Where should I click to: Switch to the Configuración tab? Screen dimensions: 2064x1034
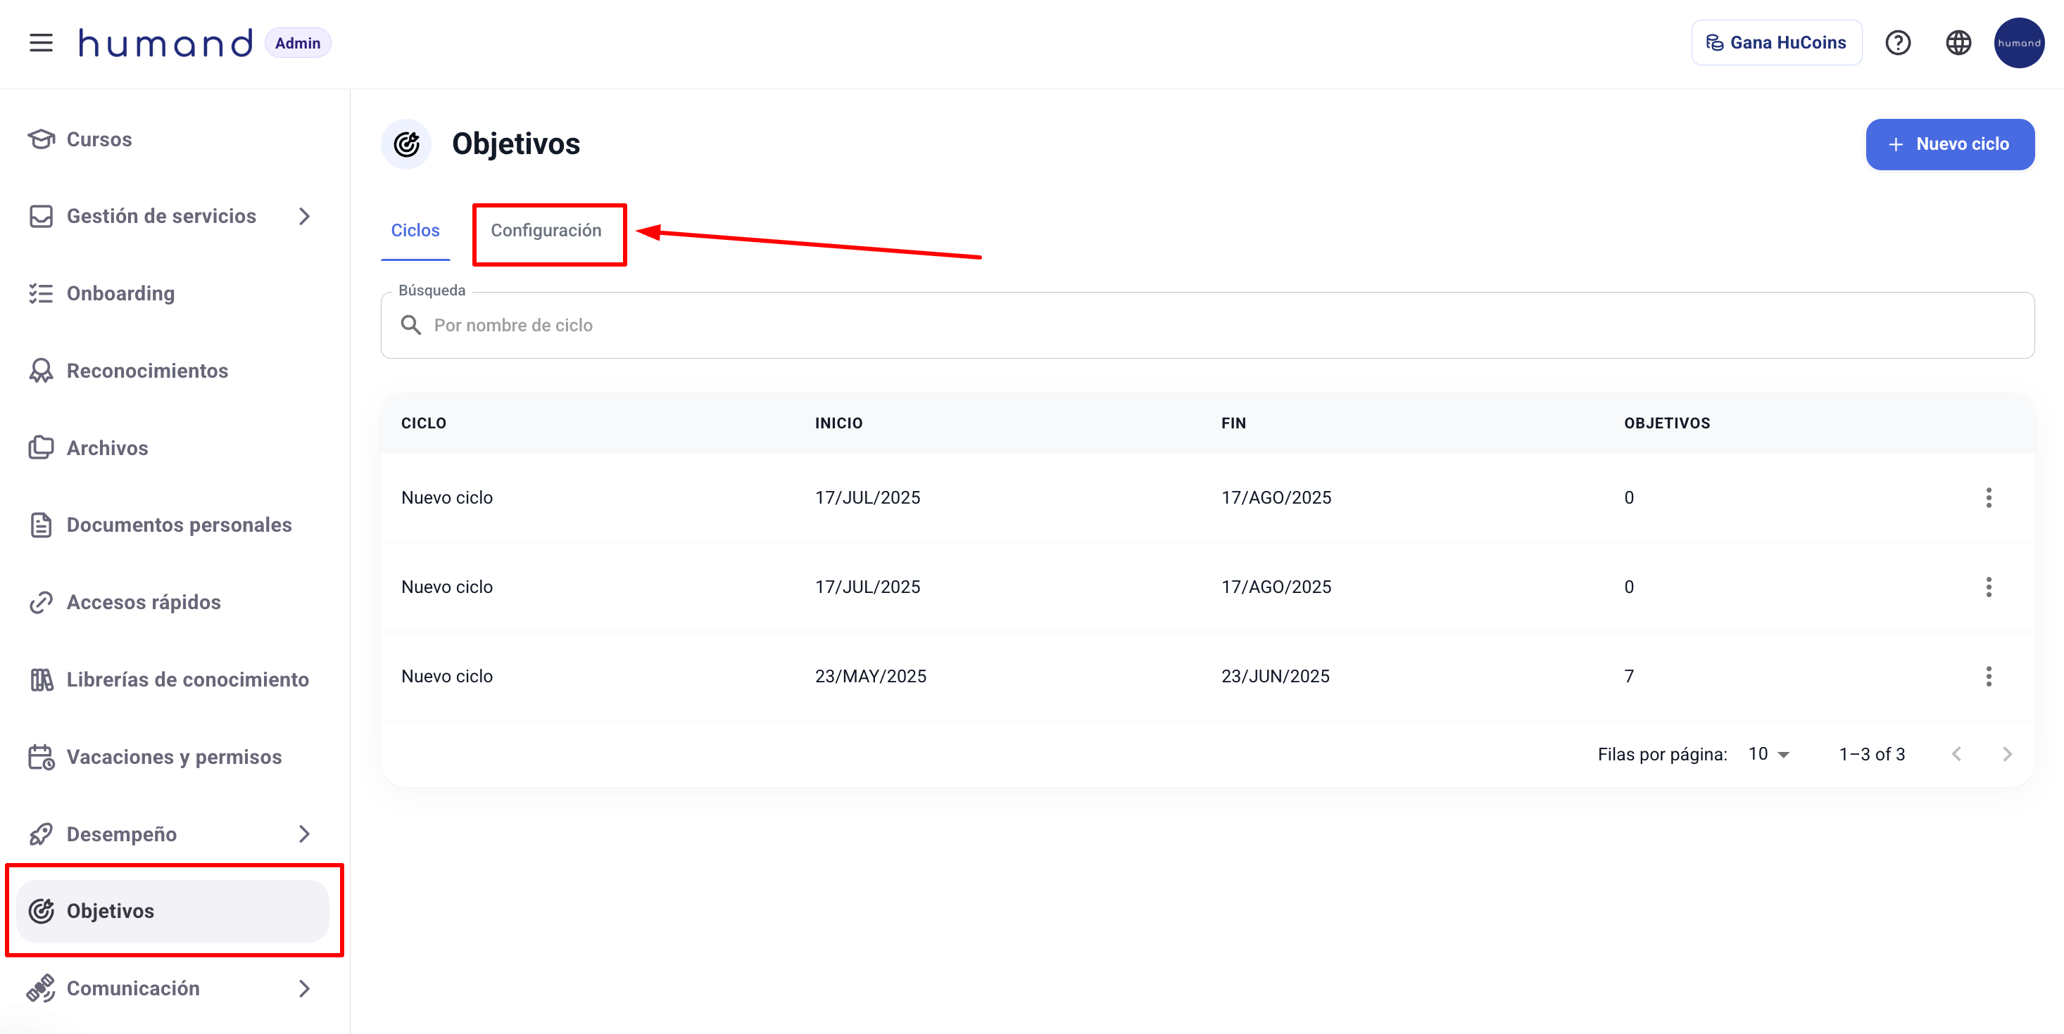click(546, 231)
